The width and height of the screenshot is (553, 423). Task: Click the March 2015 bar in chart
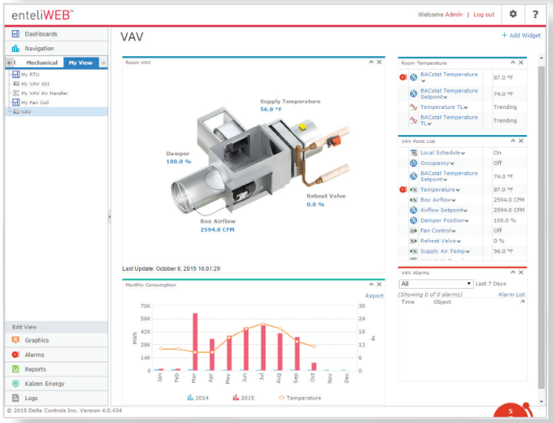click(195, 342)
